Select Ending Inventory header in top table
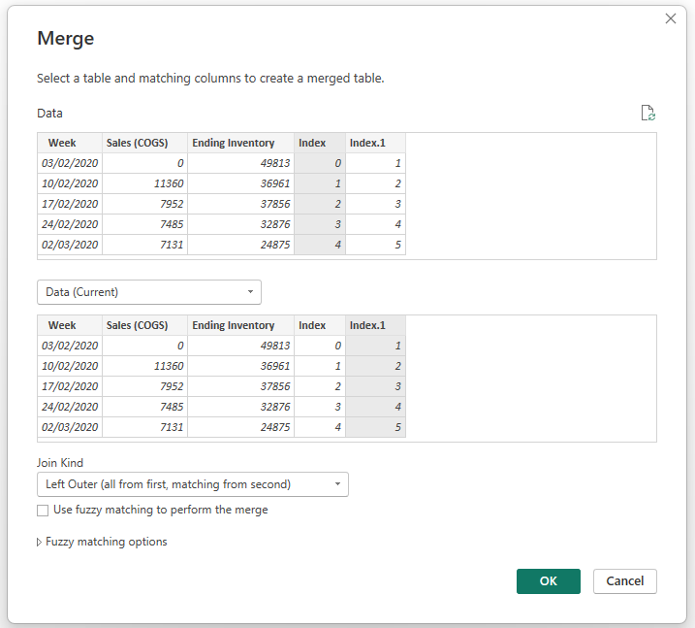The width and height of the screenshot is (695, 628). point(240,143)
